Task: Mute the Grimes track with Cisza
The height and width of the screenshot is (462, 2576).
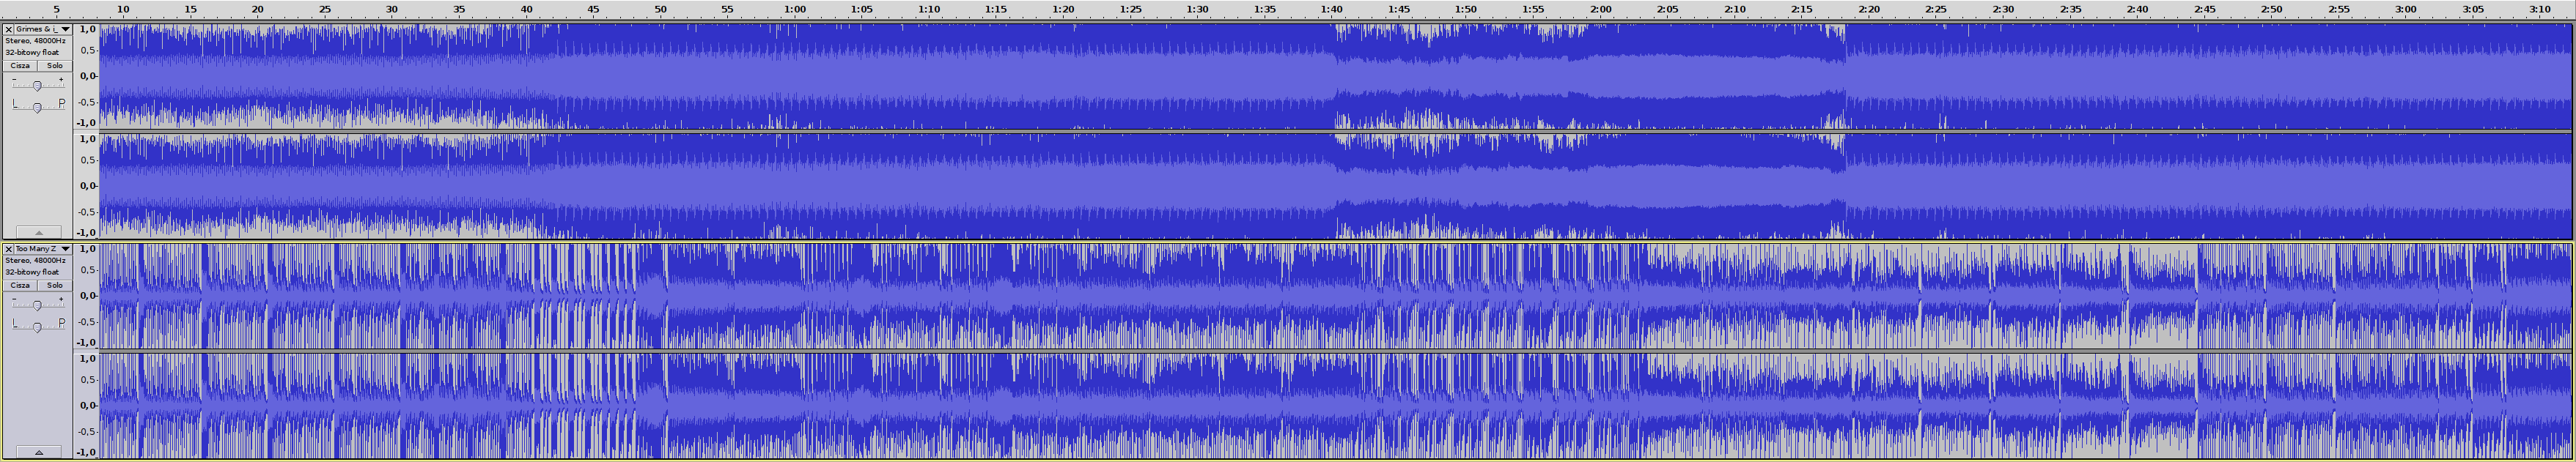Action: (x=20, y=66)
